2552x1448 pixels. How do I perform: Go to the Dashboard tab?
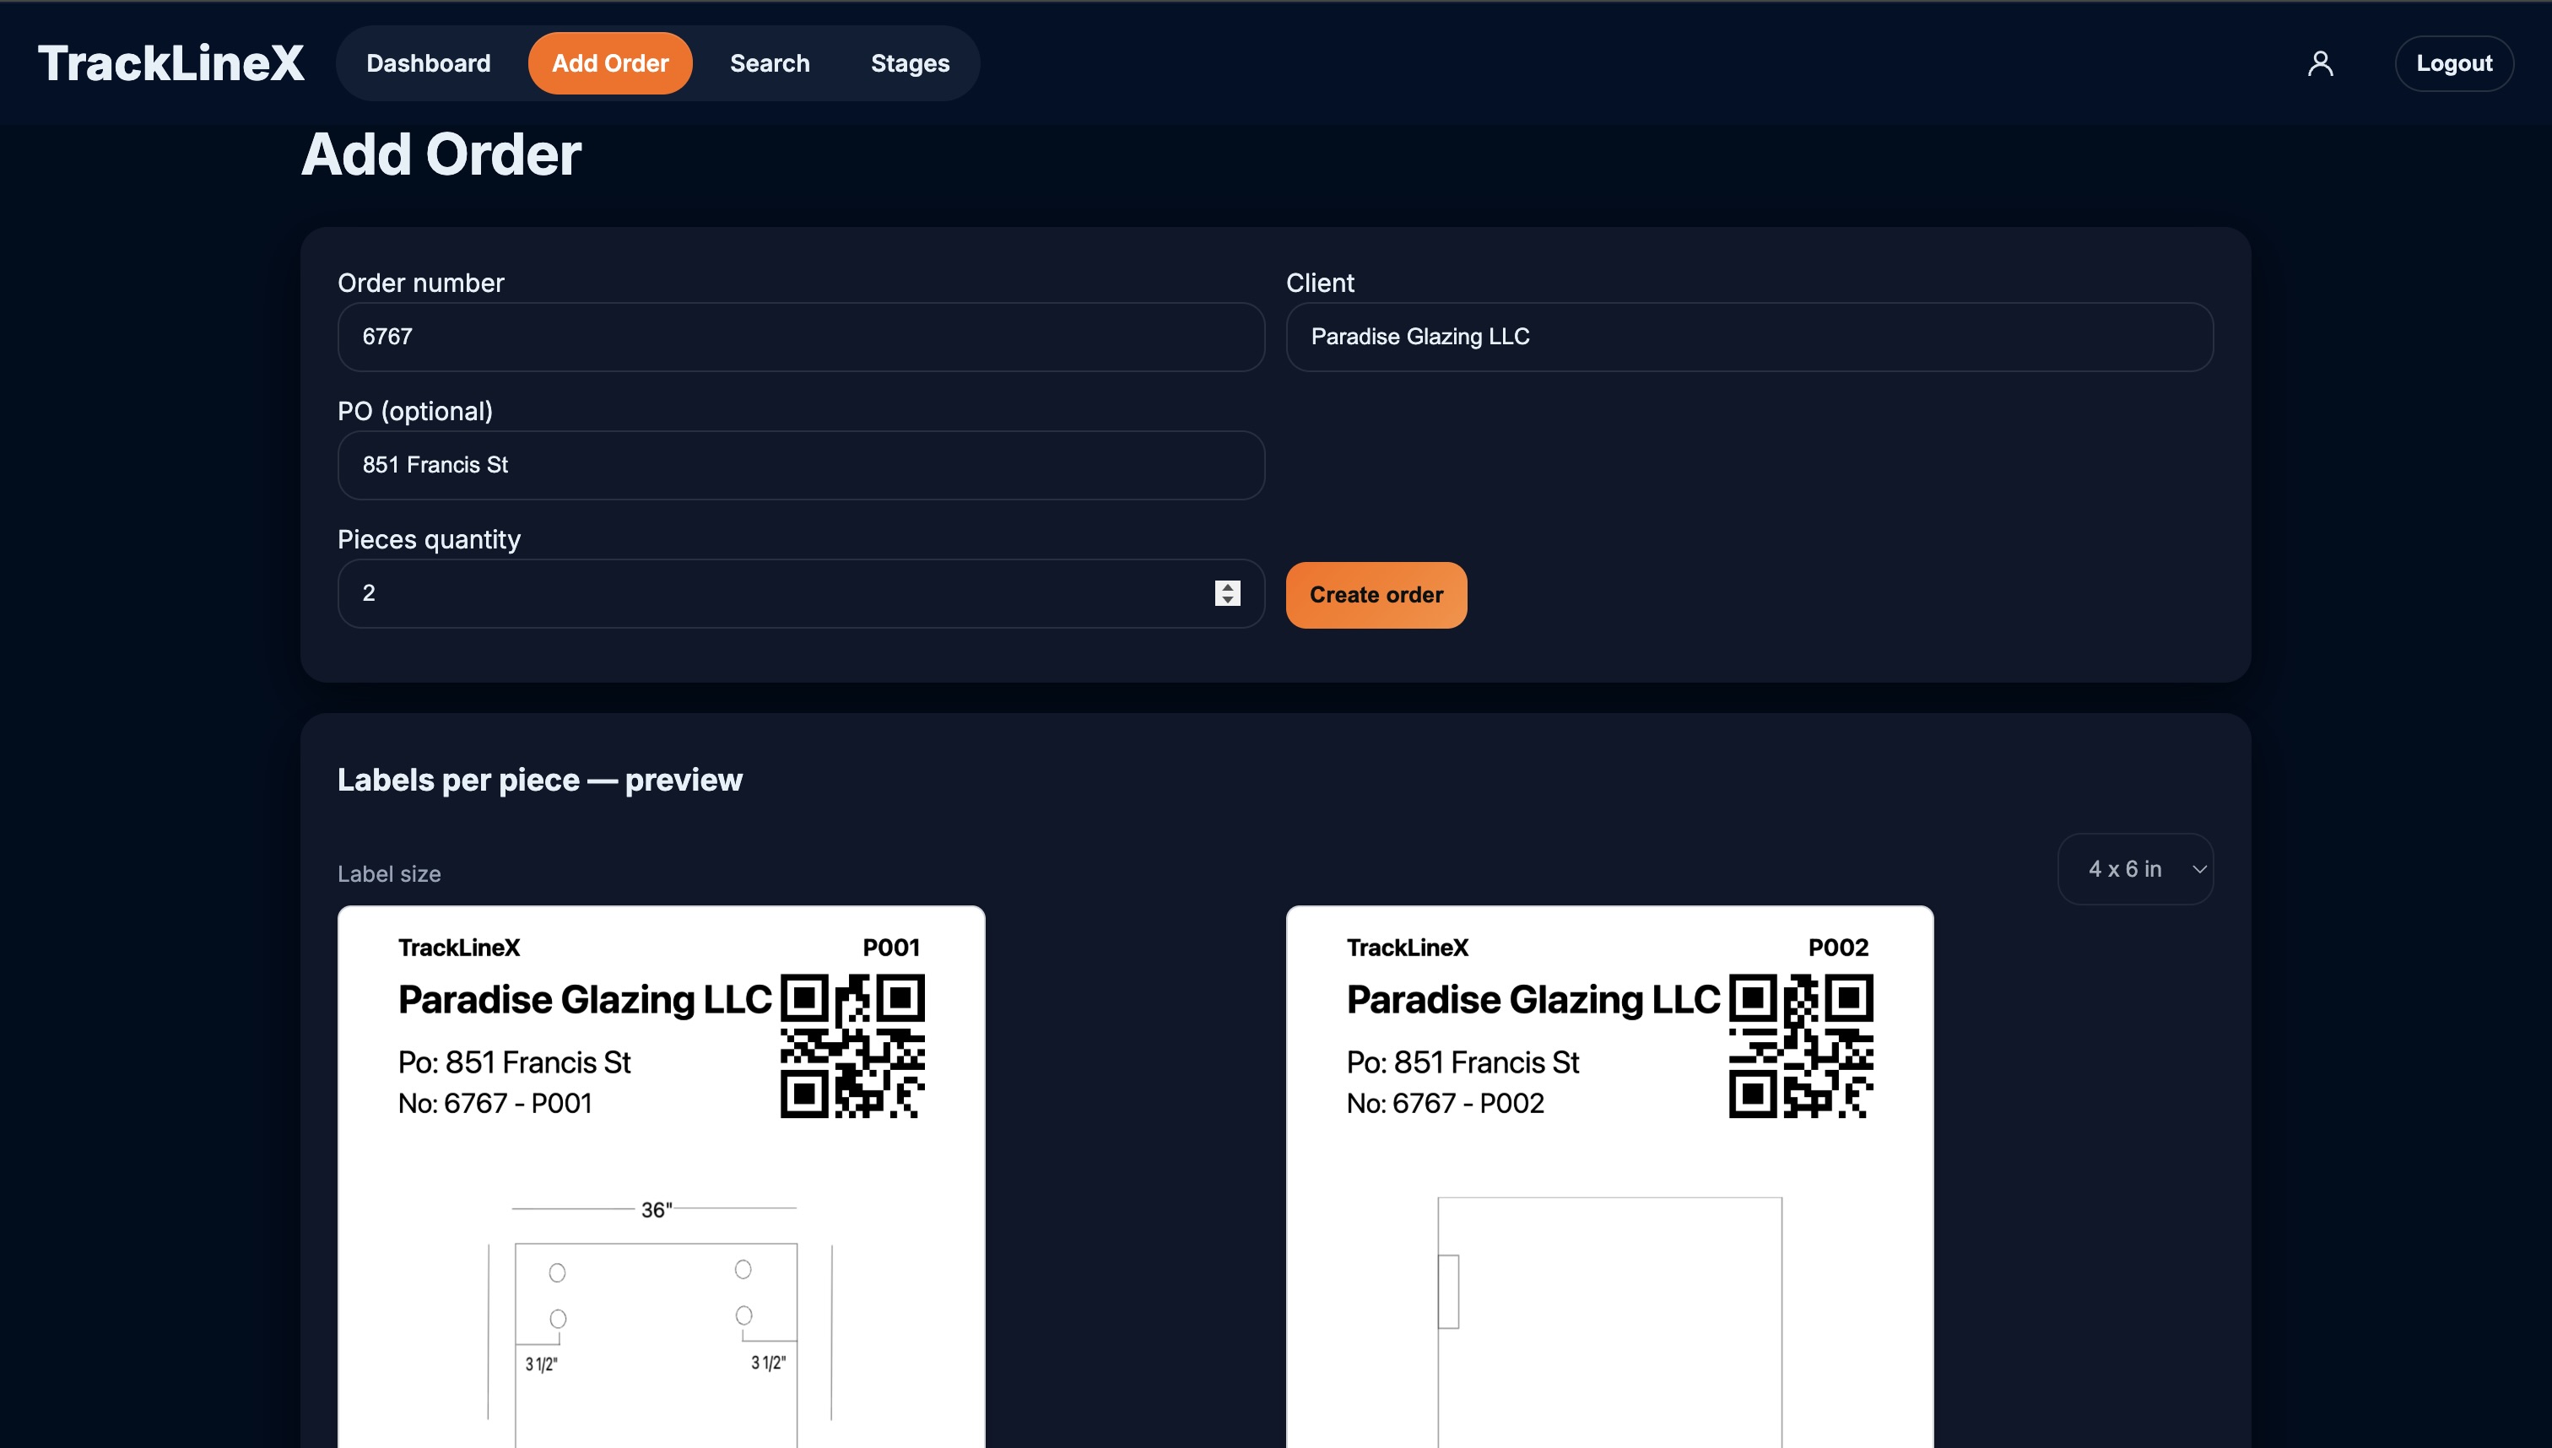(x=428, y=63)
